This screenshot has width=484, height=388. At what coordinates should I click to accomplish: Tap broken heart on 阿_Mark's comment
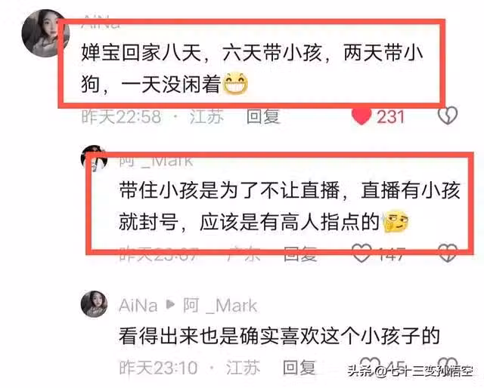(x=448, y=253)
